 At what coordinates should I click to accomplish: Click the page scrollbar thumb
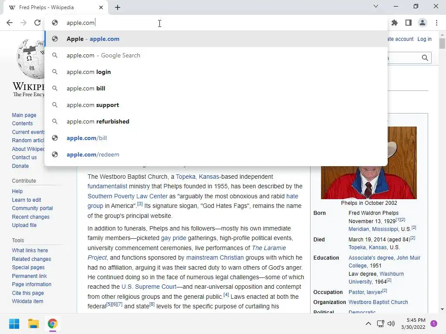(x=442, y=43)
